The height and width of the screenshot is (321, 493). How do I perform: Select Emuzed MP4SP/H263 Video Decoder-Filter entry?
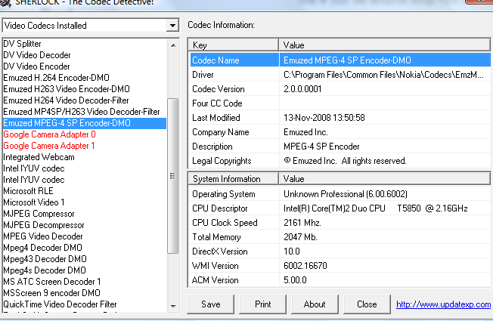[x=85, y=112]
